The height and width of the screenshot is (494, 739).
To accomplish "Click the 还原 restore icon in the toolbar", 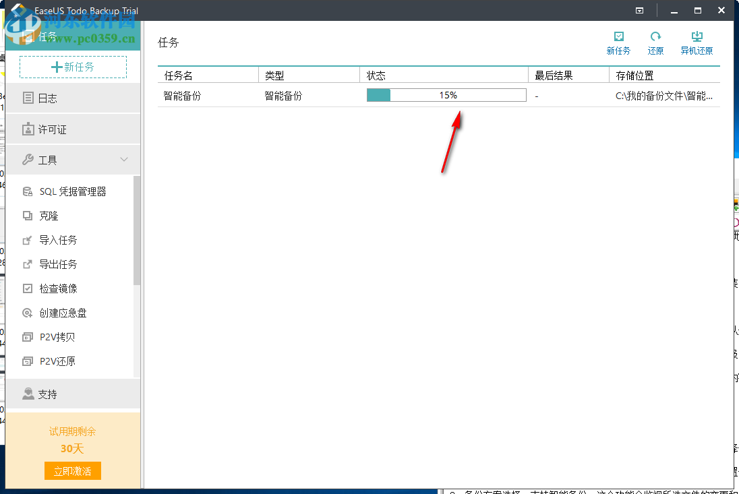I will 655,42.
